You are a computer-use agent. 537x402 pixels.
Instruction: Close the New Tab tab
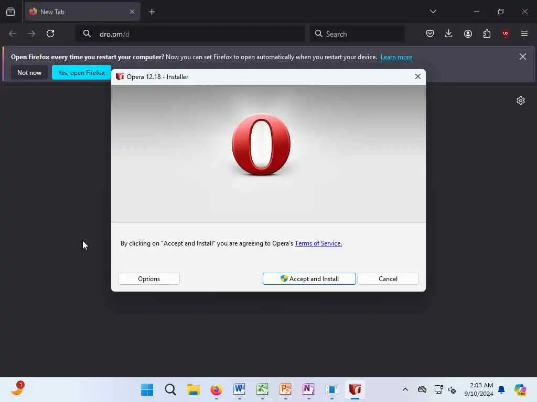click(132, 12)
